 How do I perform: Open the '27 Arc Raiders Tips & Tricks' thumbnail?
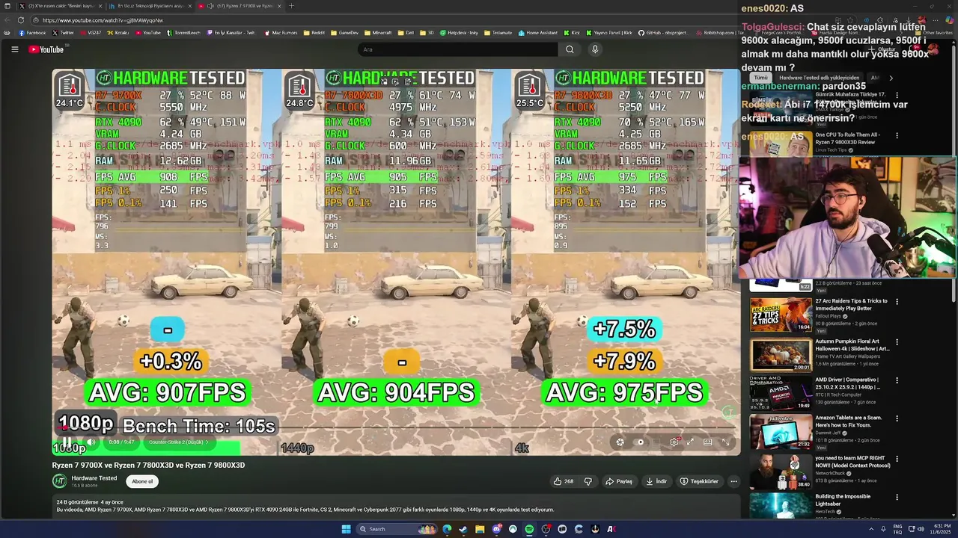point(781,315)
